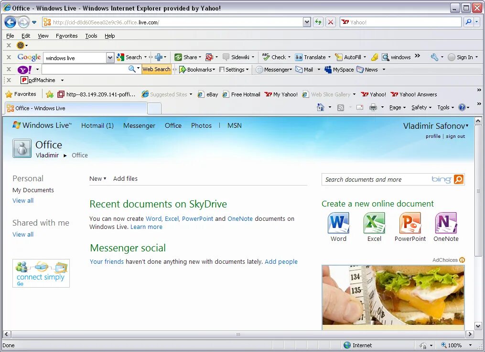Click the Google toolbar plus icon
The width and height of the screenshot is (485, 352).
[x=159, y=57]
